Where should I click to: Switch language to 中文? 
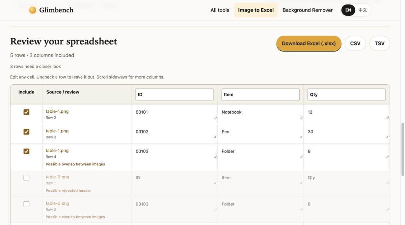pos(363,10)
